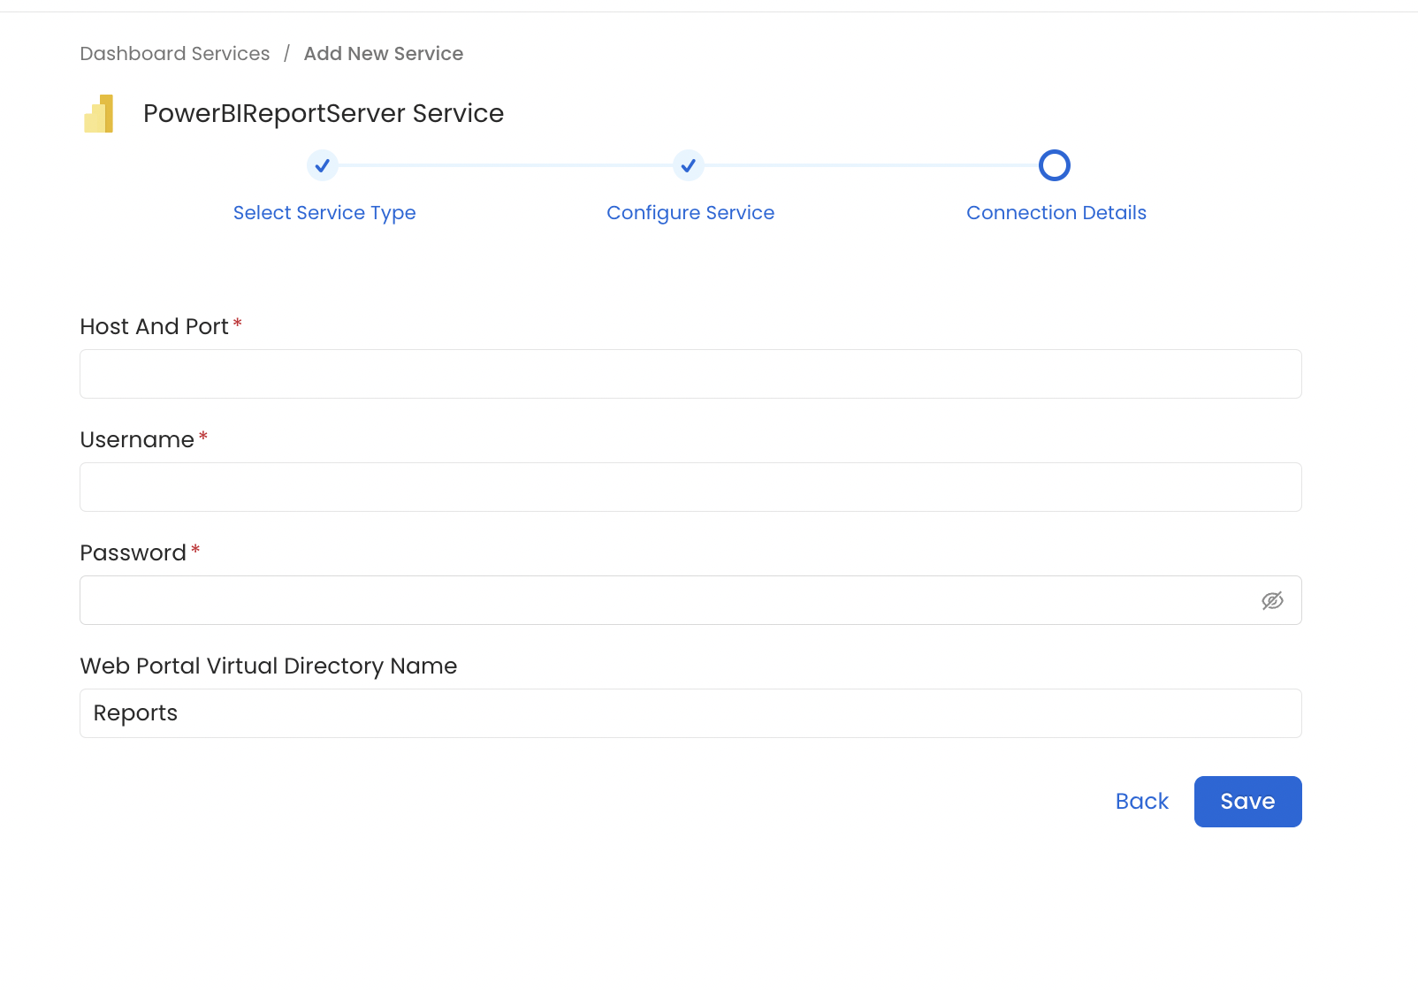The height and width of the screenshot is (990, 1418).
Task: Click the blue check above Select Service Type
Action: [x=323, y=165]
